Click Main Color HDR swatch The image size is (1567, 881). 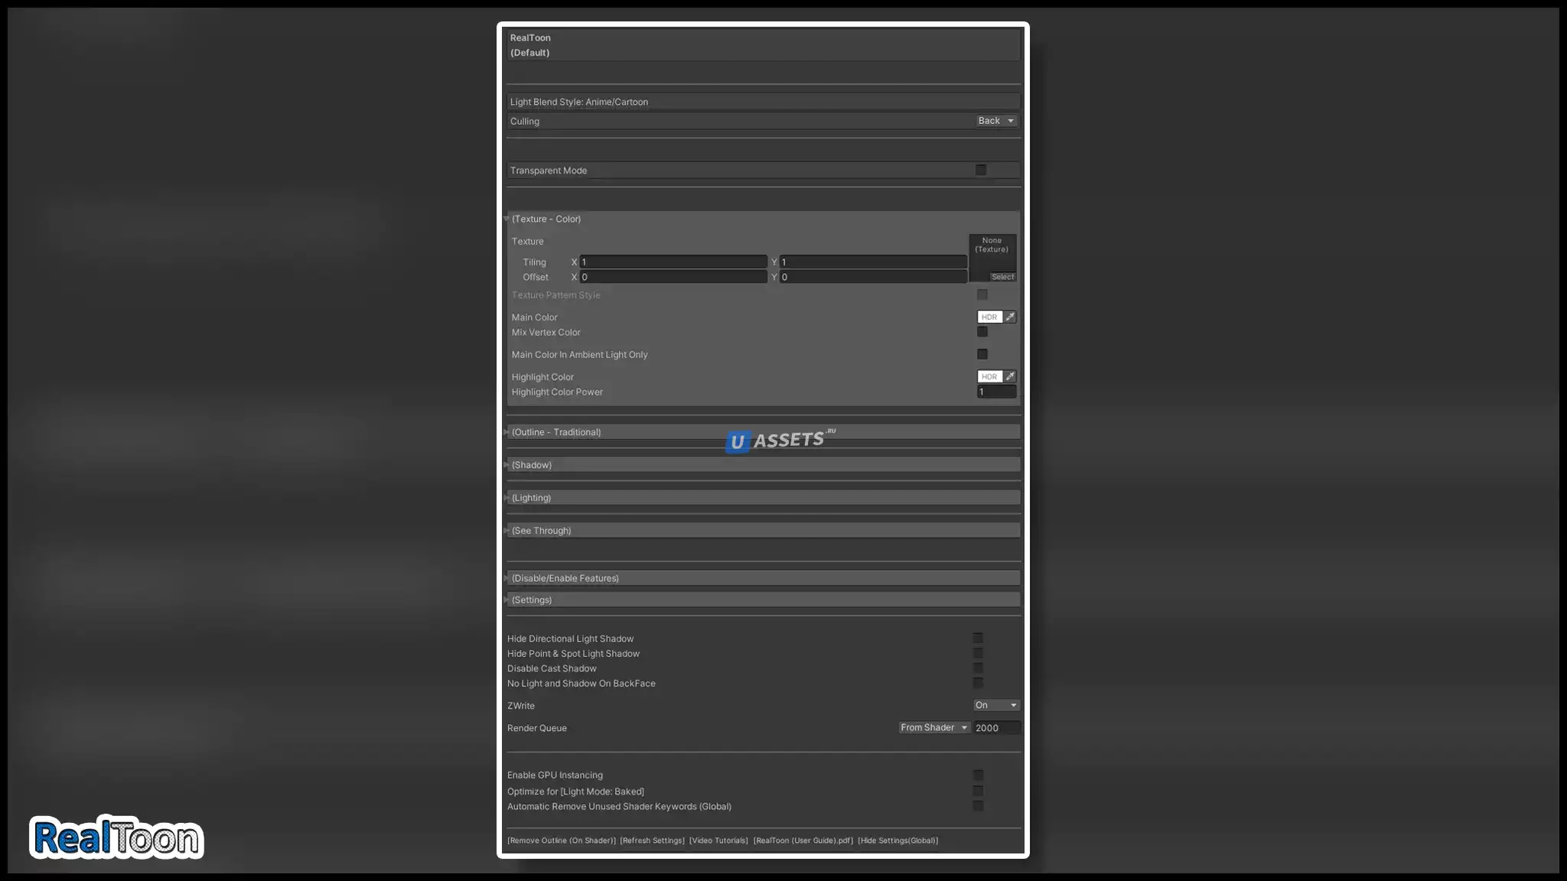click(x=989, y=317)
